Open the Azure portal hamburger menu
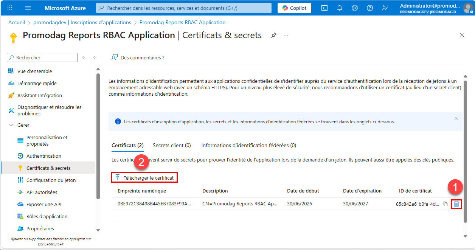Screen dimensions: 475x250 click(28, 8)
